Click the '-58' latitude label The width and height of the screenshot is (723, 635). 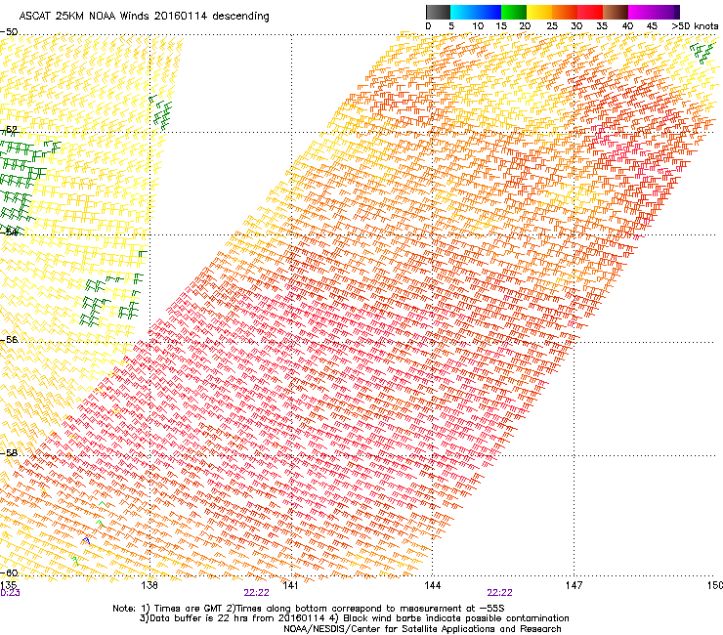click(x=9, y=453)
